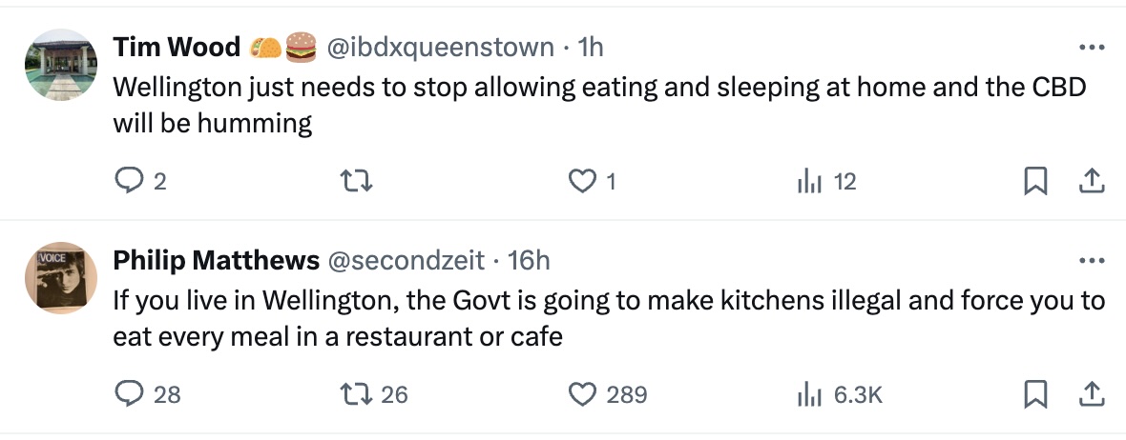Image resolution: width=1126 pixels, height=440 pixels.
Task: Click the 16h timestamp on Philip's tweet
Action: tap(531, 260)
